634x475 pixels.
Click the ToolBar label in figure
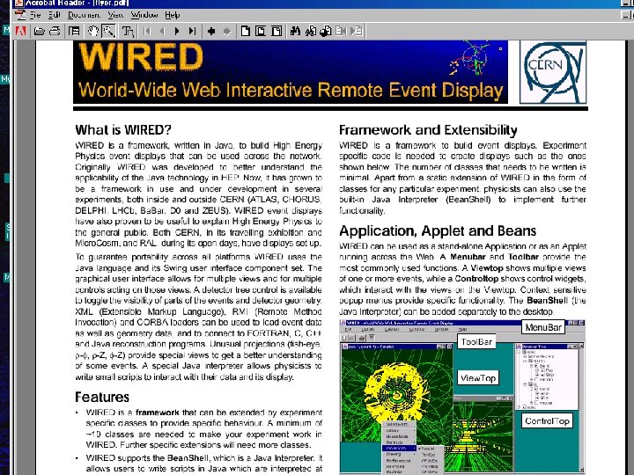476,342
